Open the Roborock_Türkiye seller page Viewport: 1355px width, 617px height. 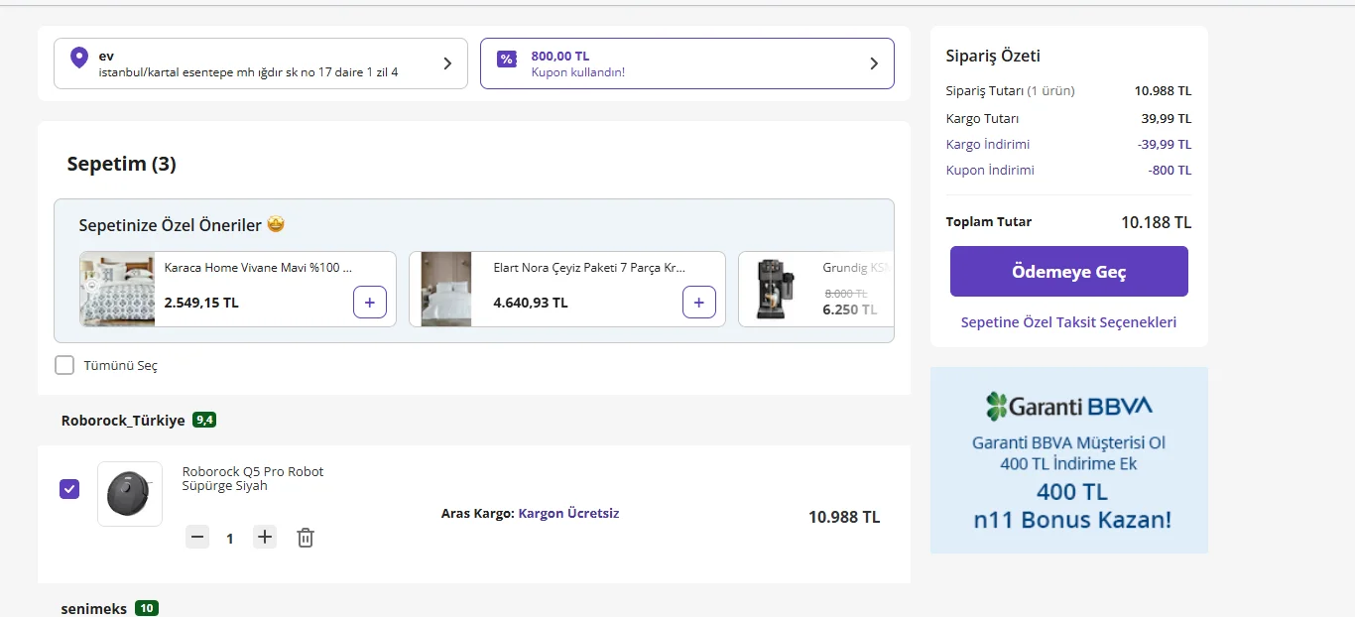click(x=123, y=420)
